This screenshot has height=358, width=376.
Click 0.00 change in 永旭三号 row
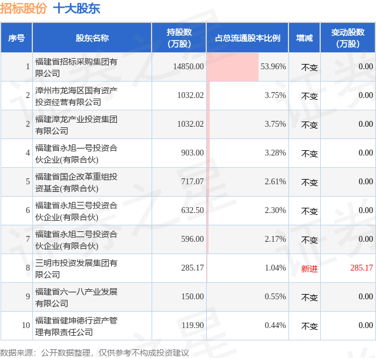(365, 210)
